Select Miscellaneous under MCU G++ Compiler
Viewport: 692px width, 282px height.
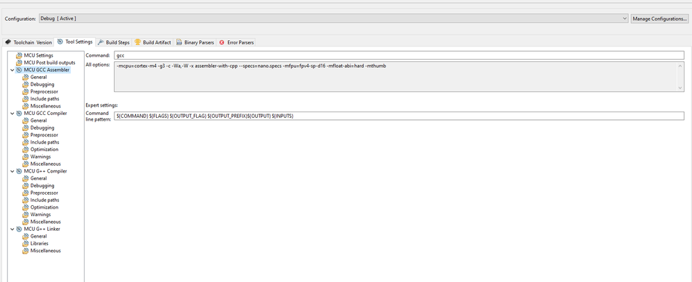coord(46,222)
